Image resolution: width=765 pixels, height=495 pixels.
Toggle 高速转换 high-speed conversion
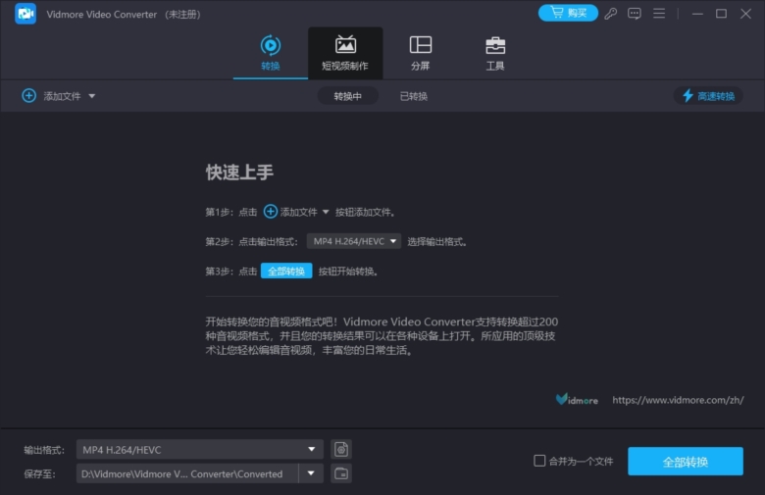pos(708,96)
